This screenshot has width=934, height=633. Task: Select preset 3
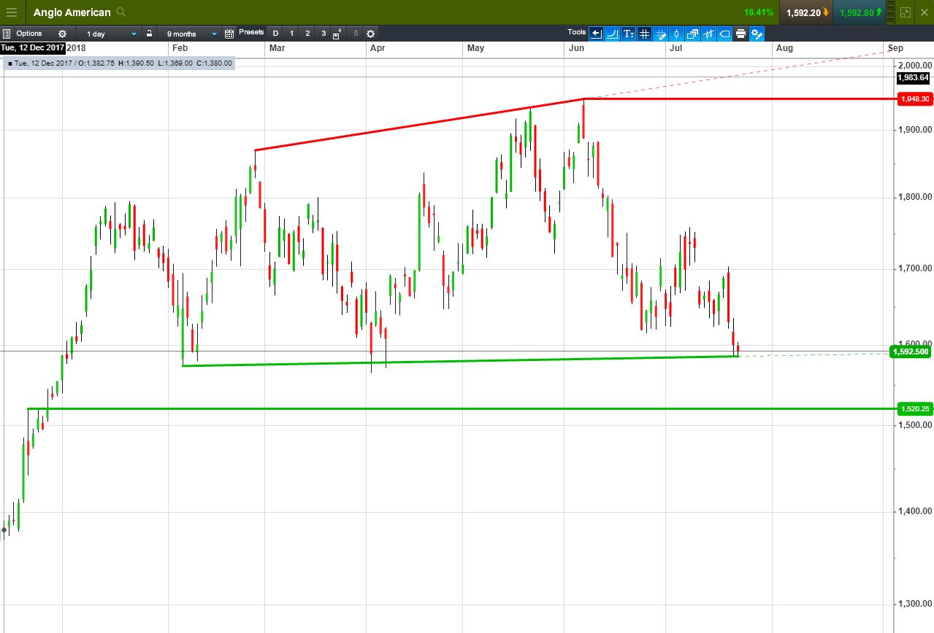(324, 34)
